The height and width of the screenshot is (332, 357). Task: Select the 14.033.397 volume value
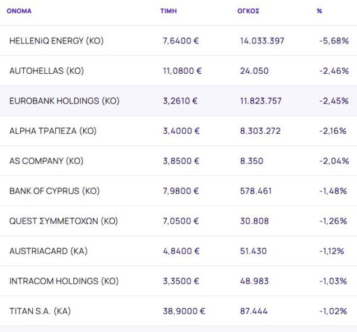click(262, 40)
